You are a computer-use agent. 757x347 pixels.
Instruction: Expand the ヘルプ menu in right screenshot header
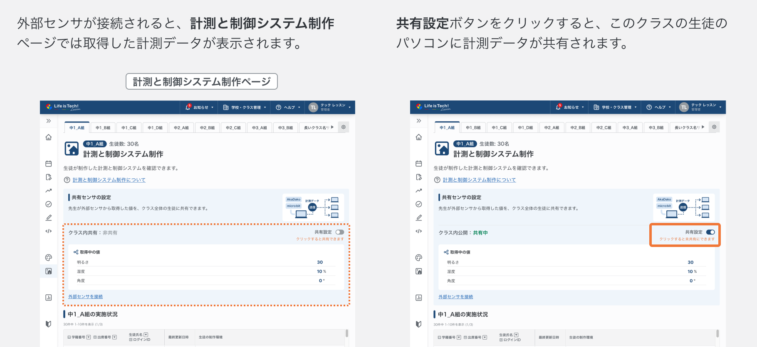click(659, 108)
